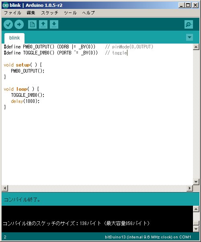Select the blink sketch tab
201x242 pixels.
[x=14, y=38]
